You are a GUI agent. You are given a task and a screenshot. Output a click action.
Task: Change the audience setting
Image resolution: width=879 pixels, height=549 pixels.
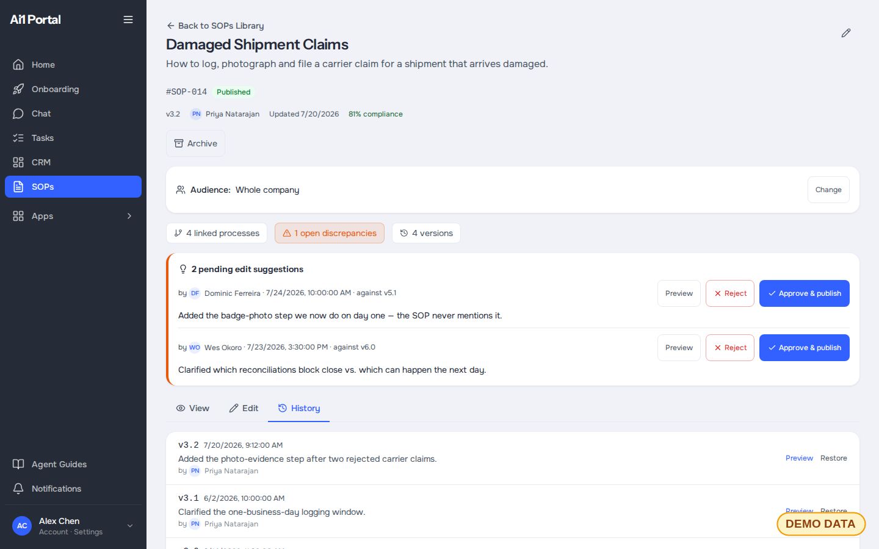tap(828, 190)
